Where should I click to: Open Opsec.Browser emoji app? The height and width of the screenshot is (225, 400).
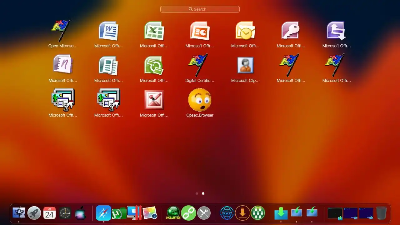pos(200,100)
